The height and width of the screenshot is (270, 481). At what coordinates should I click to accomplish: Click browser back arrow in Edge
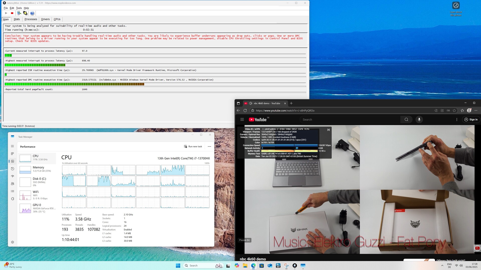(x=238, y=110)
